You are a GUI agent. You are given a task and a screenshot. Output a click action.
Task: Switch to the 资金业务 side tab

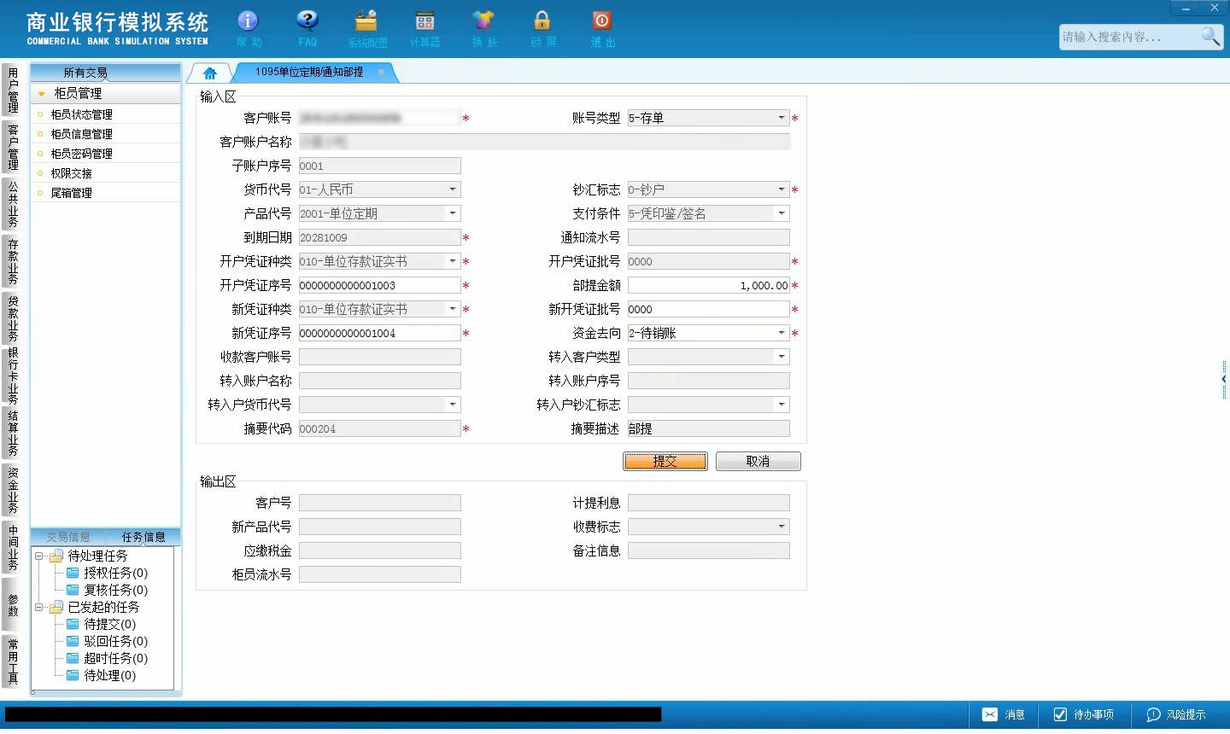pyautogui.click(x=13, y=490)
